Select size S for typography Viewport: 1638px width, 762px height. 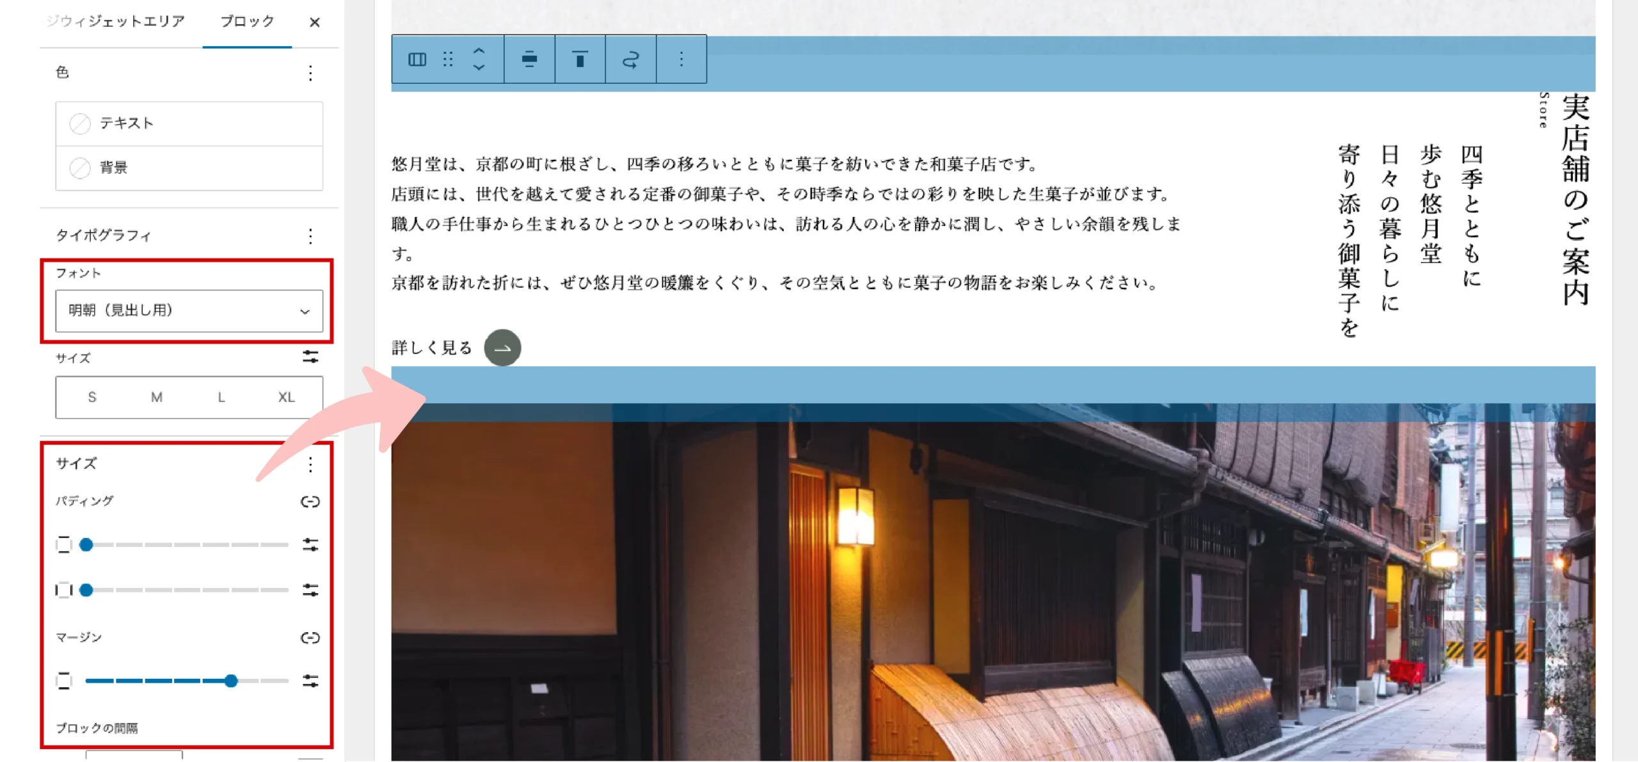[x=92, y=397]
